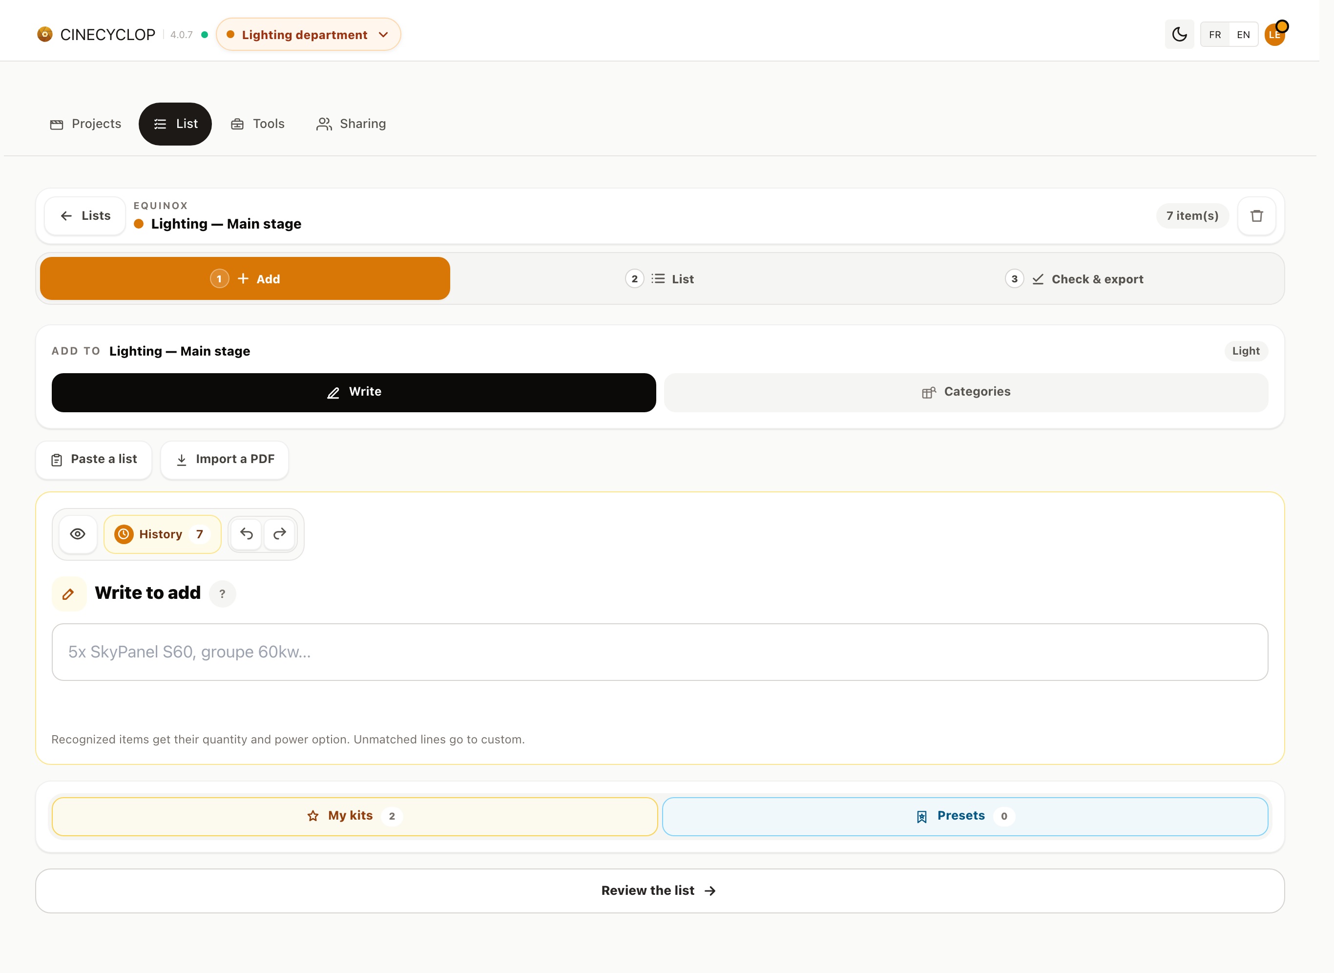Switch to Categories mode

[965, 392]
